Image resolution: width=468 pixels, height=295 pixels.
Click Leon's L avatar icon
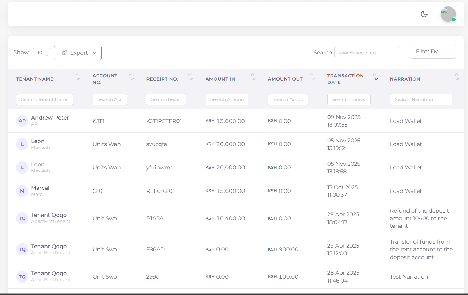[x=22, y=144]
